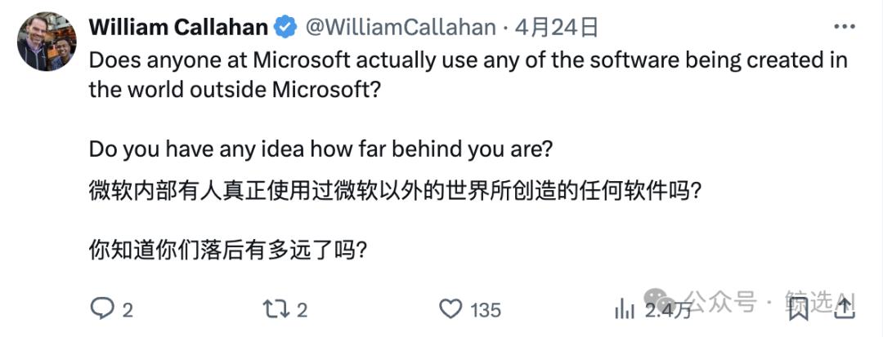The image size is (883, 337).
Task: Click the 2.4万 views count
Action: click(668, 309)
